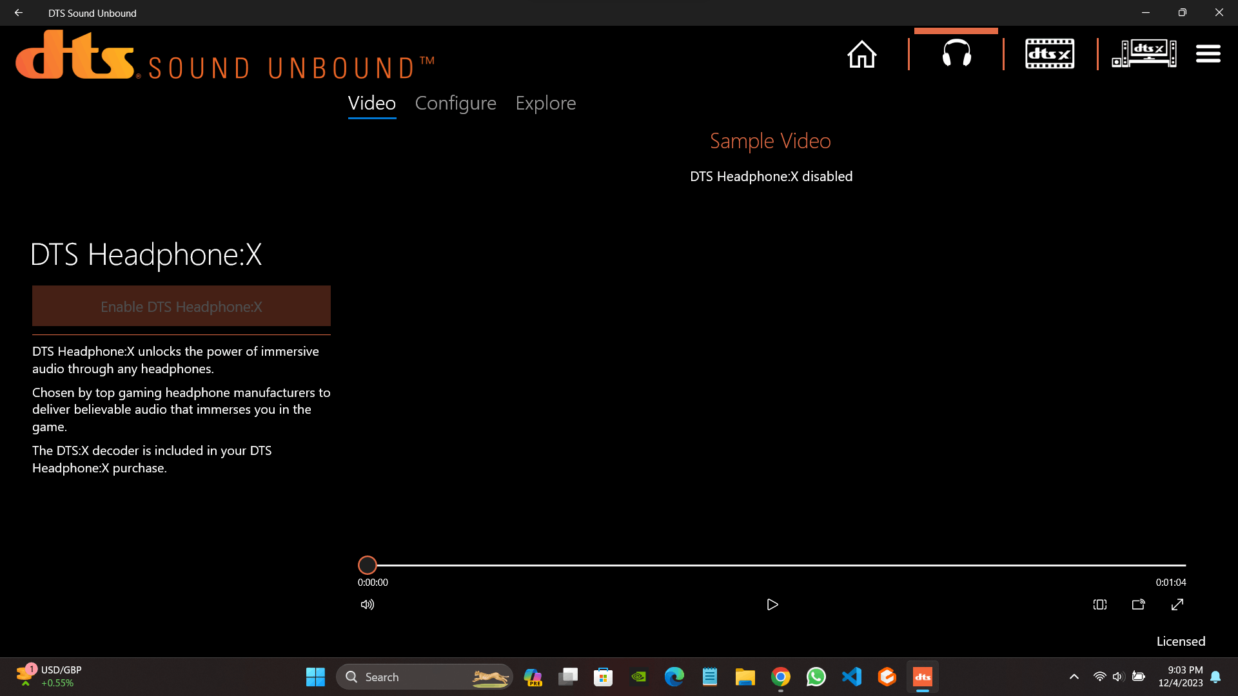This screenshot has width=1238, height=696.
Task: Play the sample video
Action: click(772, 604)
